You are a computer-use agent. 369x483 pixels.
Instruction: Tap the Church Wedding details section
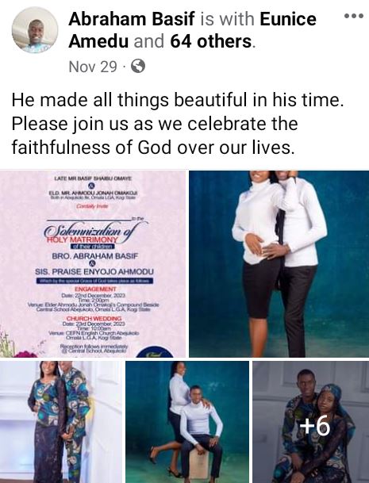[x=94, y=328]
